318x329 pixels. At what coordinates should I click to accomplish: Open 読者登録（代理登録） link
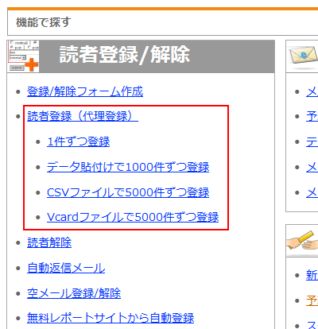point(83,116)
